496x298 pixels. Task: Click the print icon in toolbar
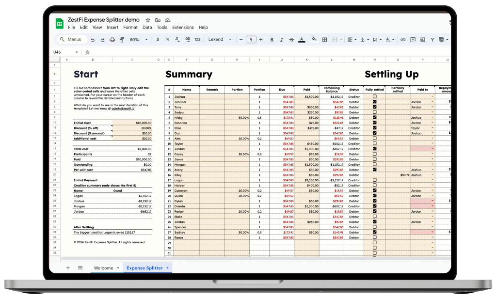pos(112,40)
